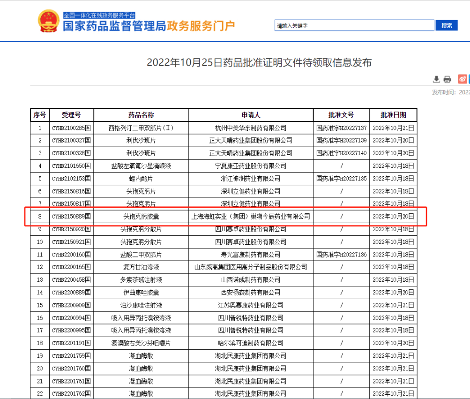Click the 搜索 search button

tap(446, 25)
